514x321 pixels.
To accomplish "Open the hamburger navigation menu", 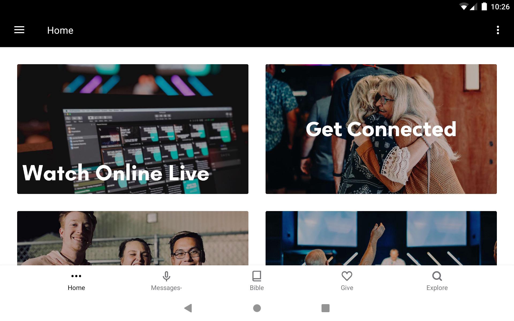I will 19,30.
